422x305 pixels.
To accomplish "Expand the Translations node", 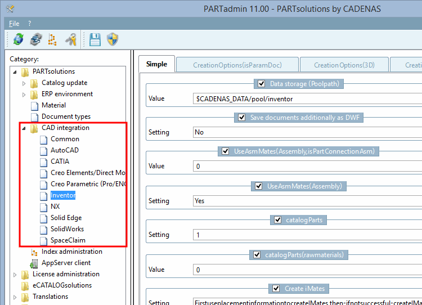I will click(x=15, y=297).
